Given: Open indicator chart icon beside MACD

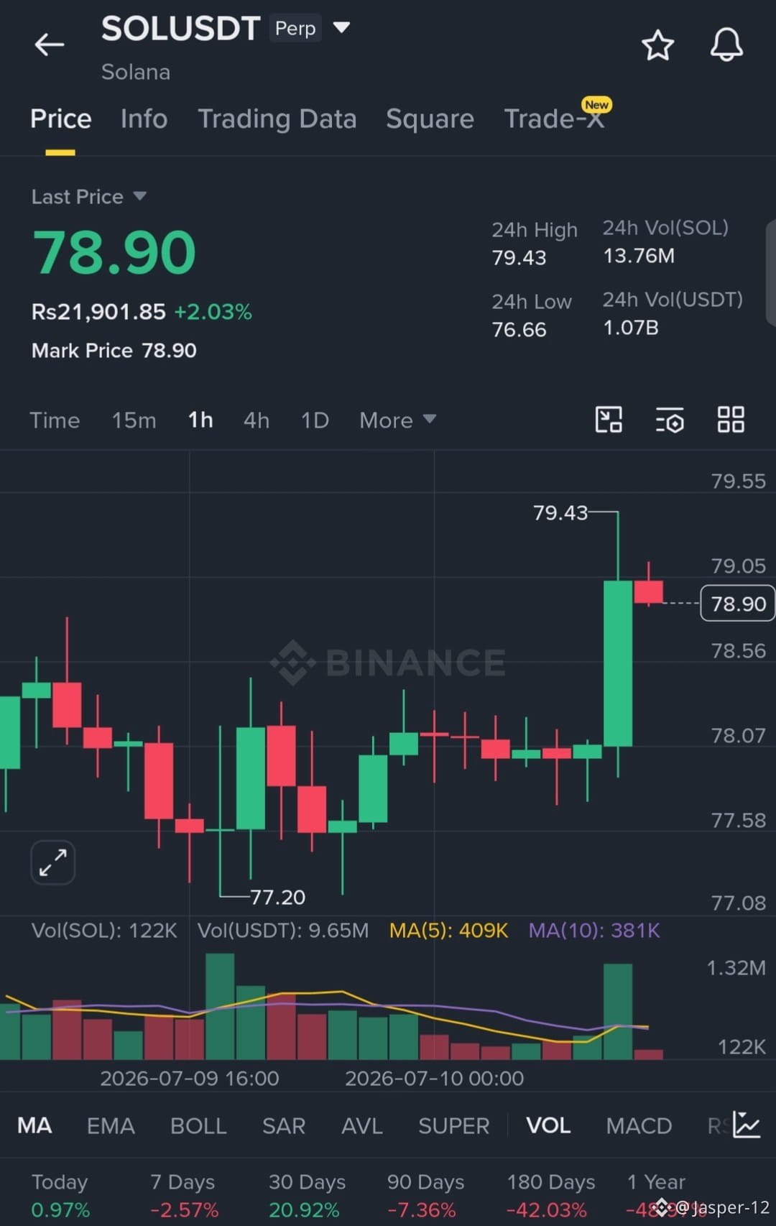Looking at the screenshot, I should pos(747,1125).
